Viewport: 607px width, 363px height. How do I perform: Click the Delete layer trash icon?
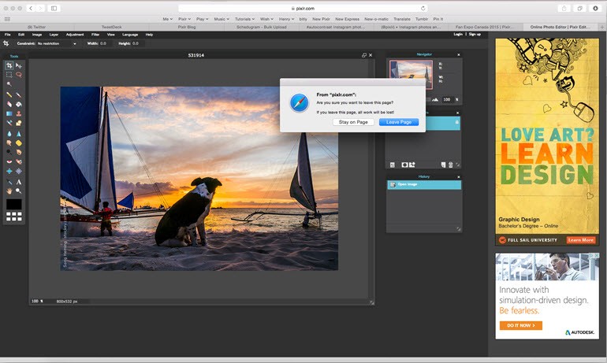pos(451,165)
